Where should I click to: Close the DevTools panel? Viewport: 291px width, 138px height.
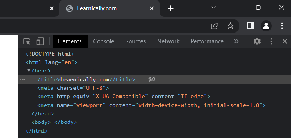[x=285, y=41]
